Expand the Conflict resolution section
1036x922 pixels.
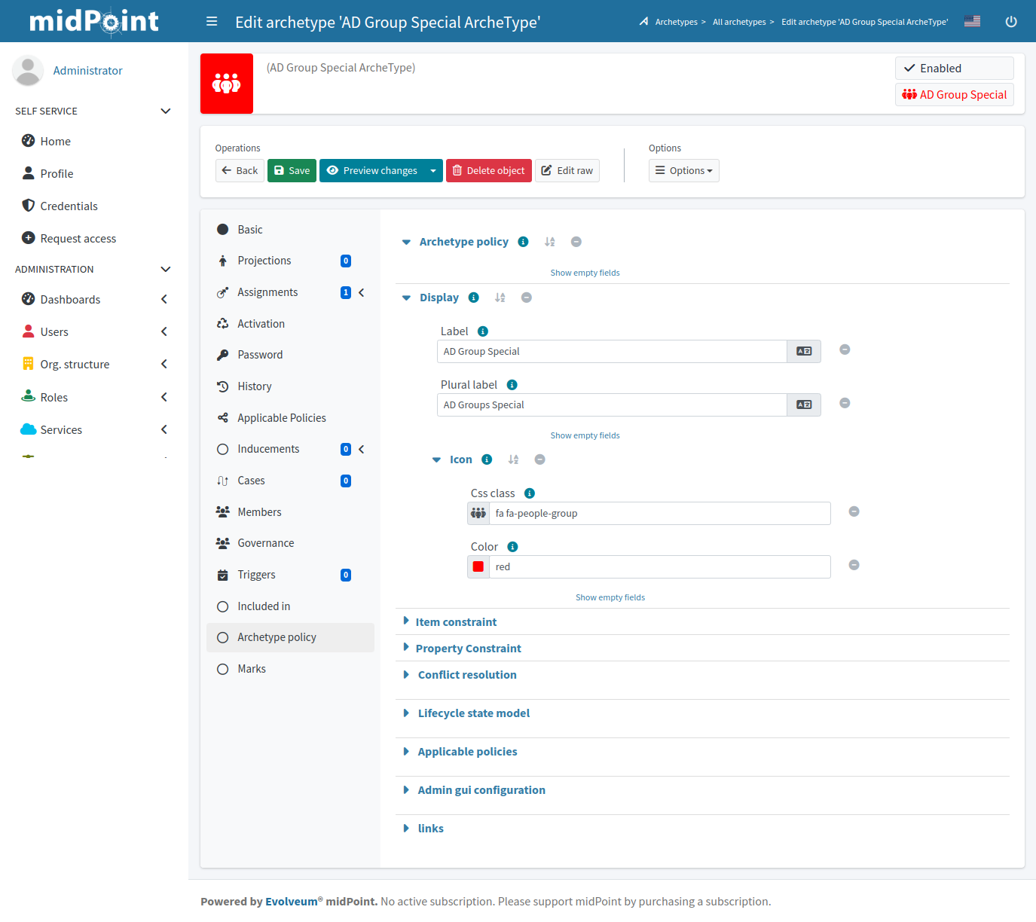coord(406,675)
